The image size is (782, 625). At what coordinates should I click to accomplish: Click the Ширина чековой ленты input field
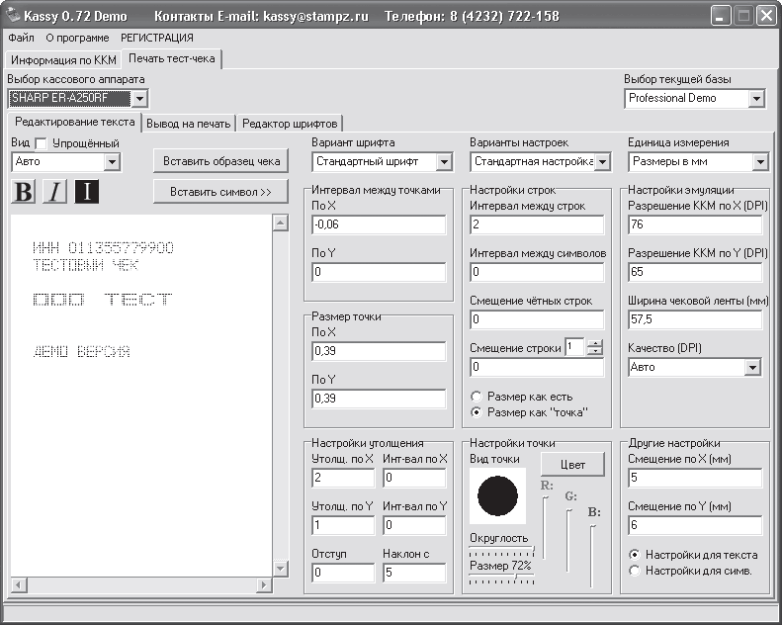coord(695,320)
